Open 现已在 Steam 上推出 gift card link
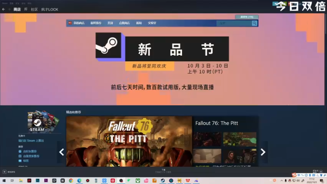This screenshot has width=327, height=184. pyautogui.click(x=31, y=141)
